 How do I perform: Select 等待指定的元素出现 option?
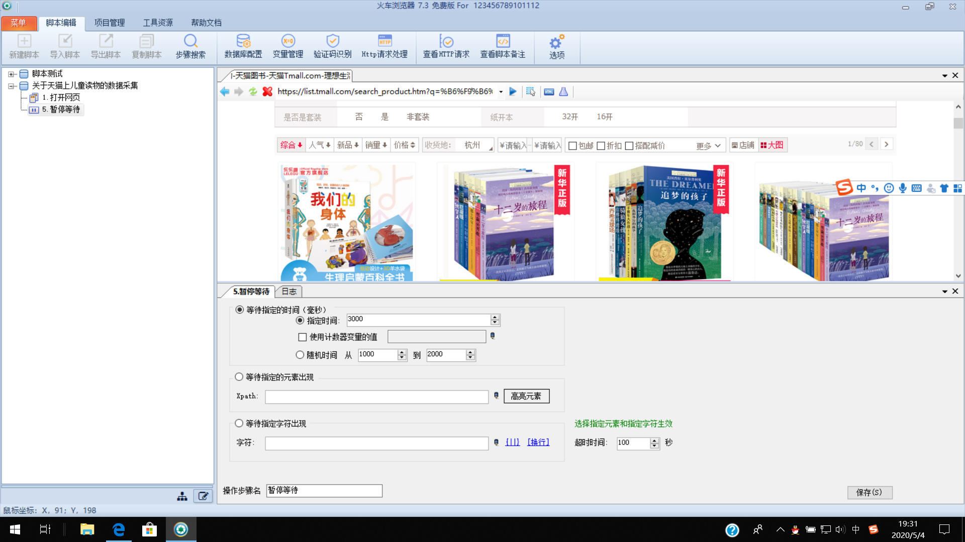(x=239, y=377)
